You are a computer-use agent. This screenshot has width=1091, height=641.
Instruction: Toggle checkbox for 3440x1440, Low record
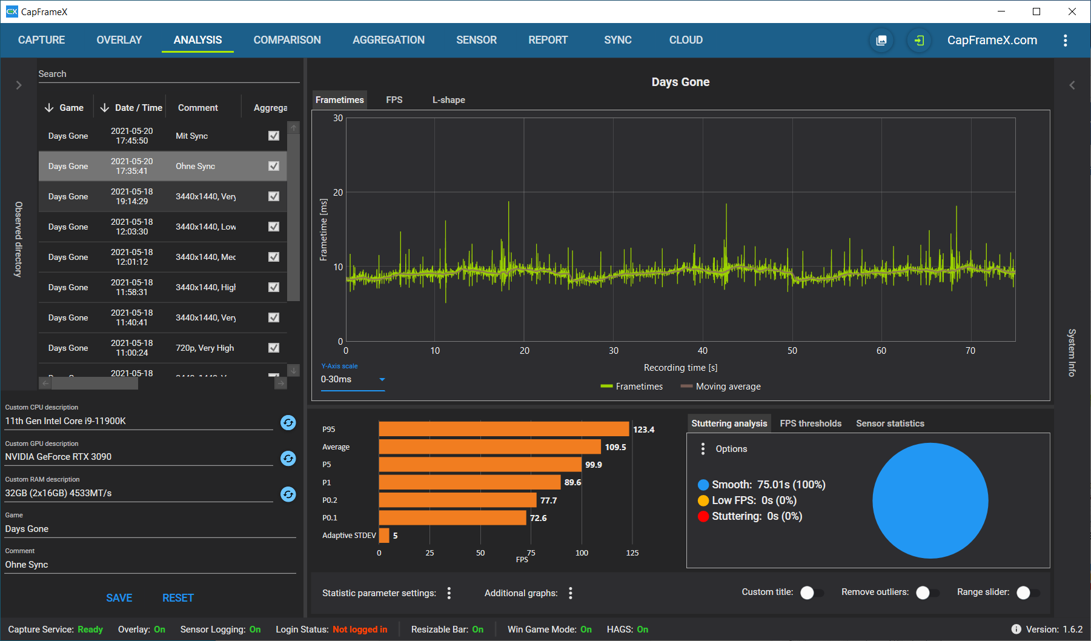click(274, 227)
